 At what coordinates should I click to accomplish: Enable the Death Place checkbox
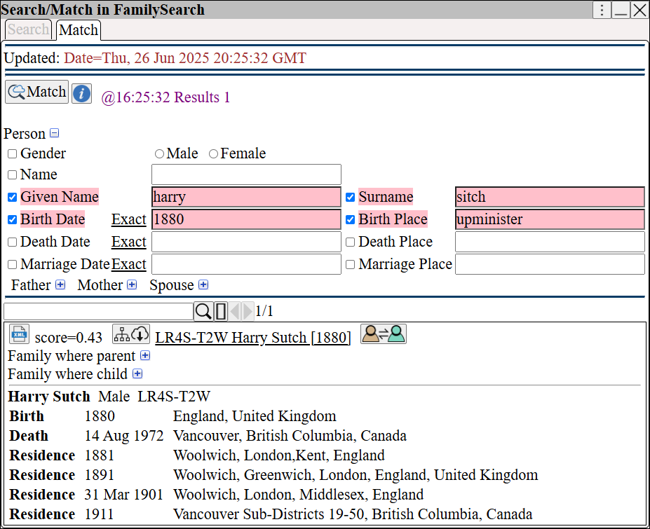[351, 242]
